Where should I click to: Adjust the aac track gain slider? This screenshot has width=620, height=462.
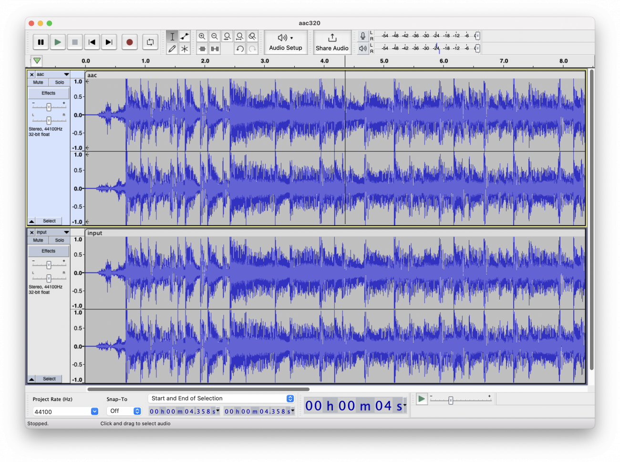pos(49,107)
